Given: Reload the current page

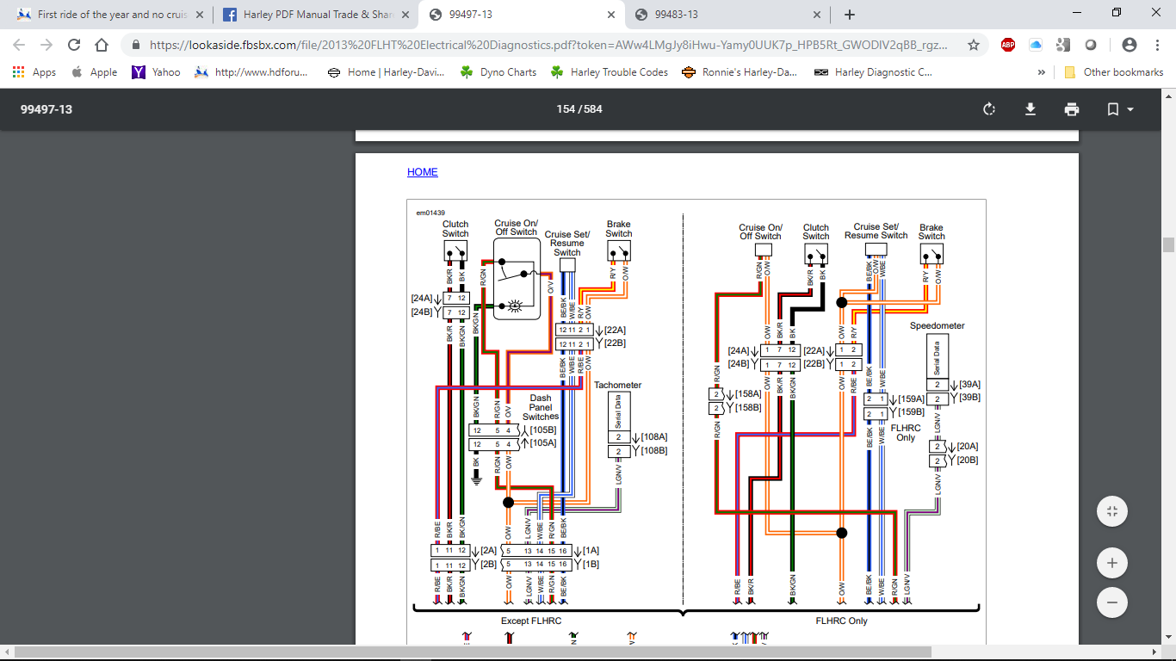Looking at the screenshot, I should tap(74, 46).
